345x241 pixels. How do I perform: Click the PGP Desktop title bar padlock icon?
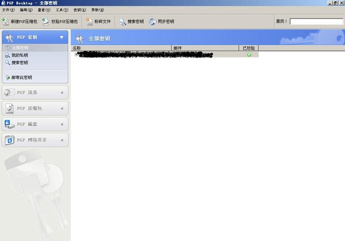point(3,3)
